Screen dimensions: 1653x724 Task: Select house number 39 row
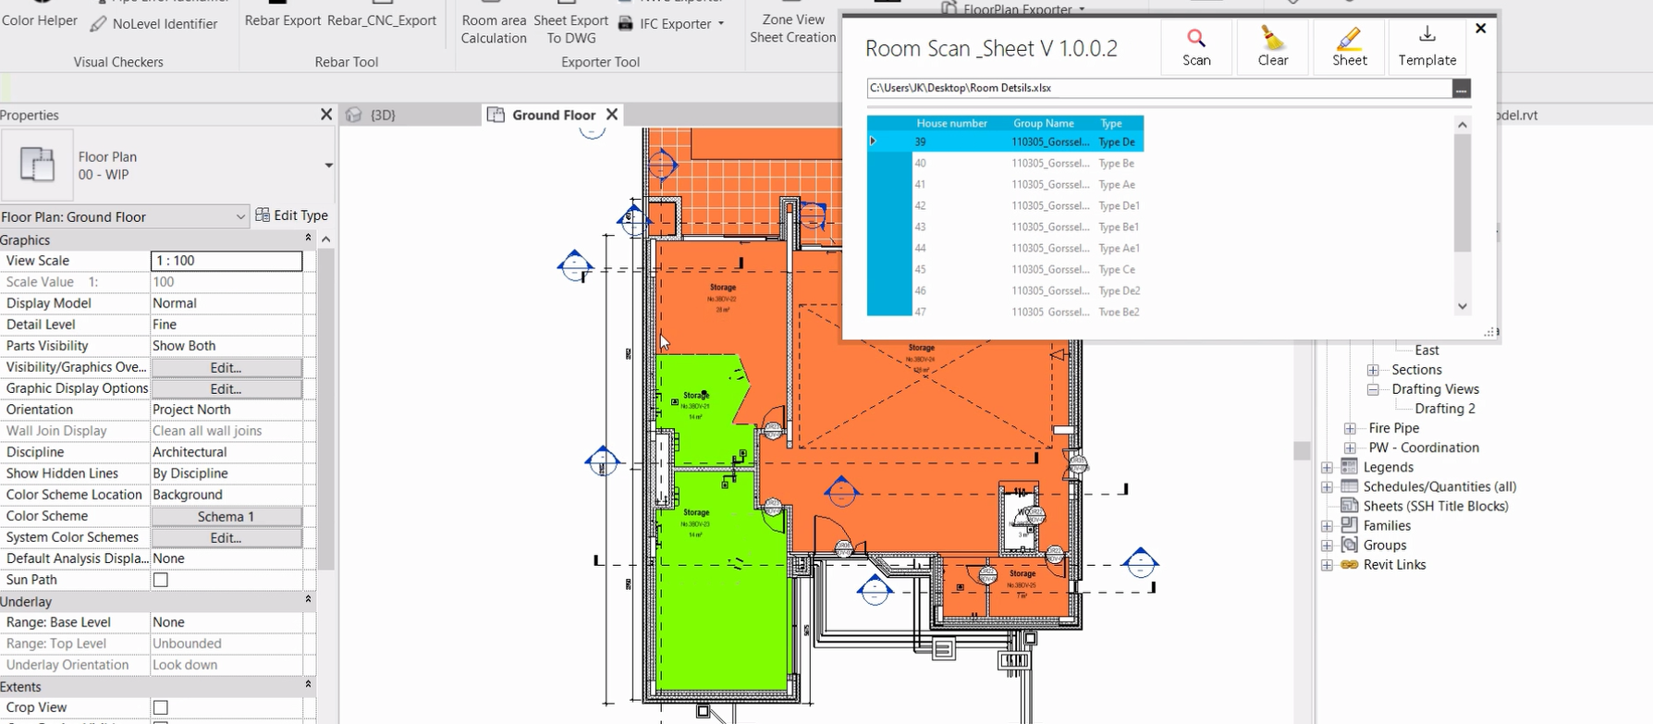tap(1005, 141)
